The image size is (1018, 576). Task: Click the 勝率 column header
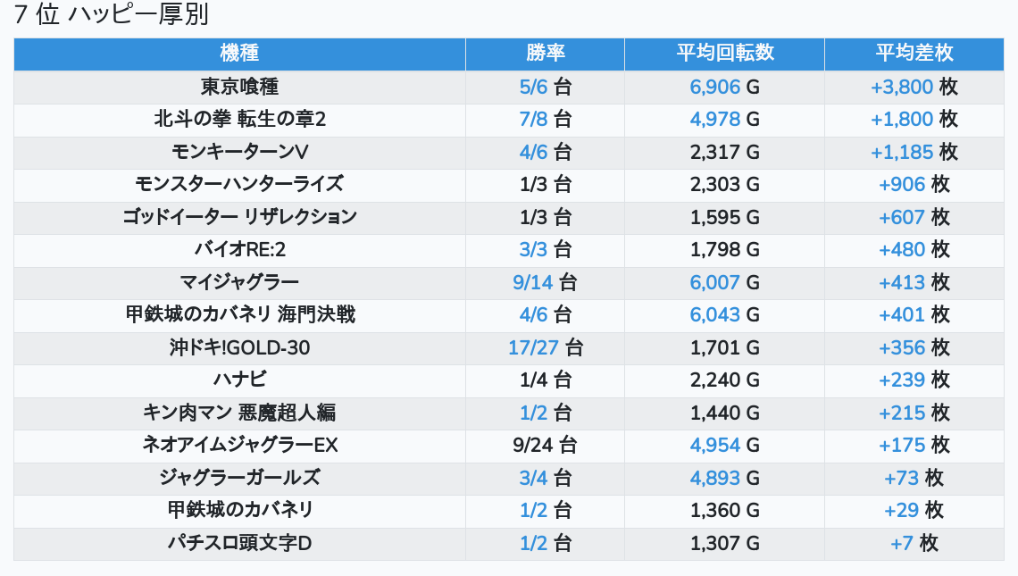545,54
